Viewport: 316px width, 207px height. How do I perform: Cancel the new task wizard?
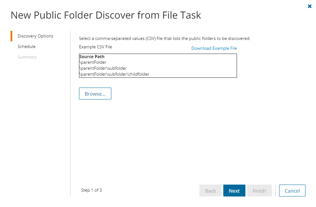pos(292,191)
